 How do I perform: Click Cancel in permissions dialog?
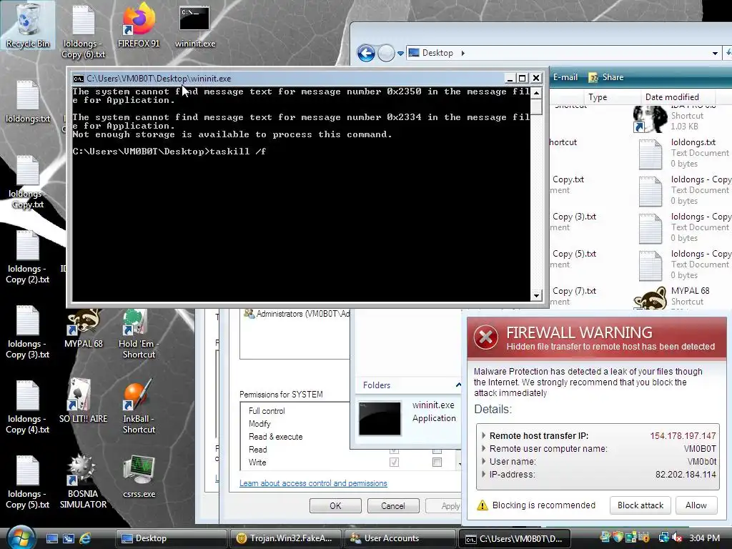tap(393, 505)
